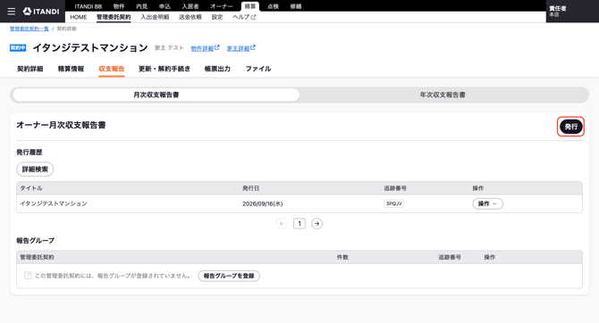Click 報告グループを登録 button
The width and height of the screenshot is (599, 323).
pos(229,276)
